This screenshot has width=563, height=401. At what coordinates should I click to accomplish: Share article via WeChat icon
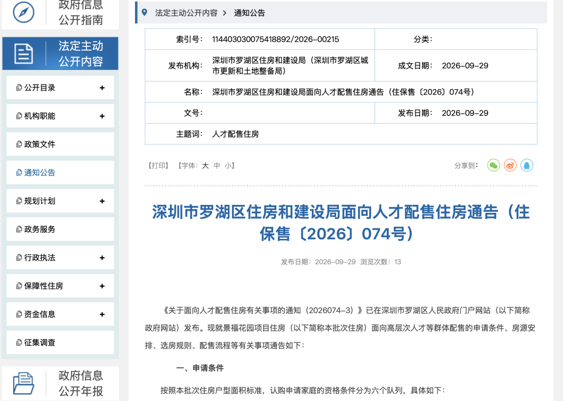click(x=494, y=165)
